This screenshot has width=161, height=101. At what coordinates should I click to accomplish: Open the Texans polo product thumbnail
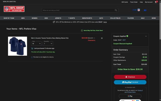[18, 46]
